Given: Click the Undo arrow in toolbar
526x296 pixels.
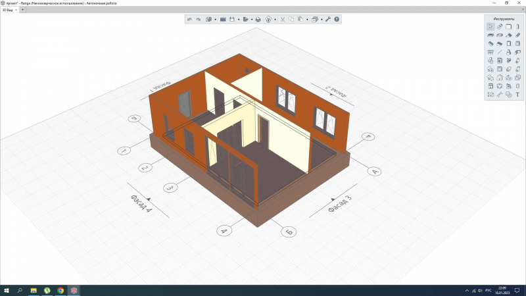Looking at the screenshot, I should tap(189, 20).
